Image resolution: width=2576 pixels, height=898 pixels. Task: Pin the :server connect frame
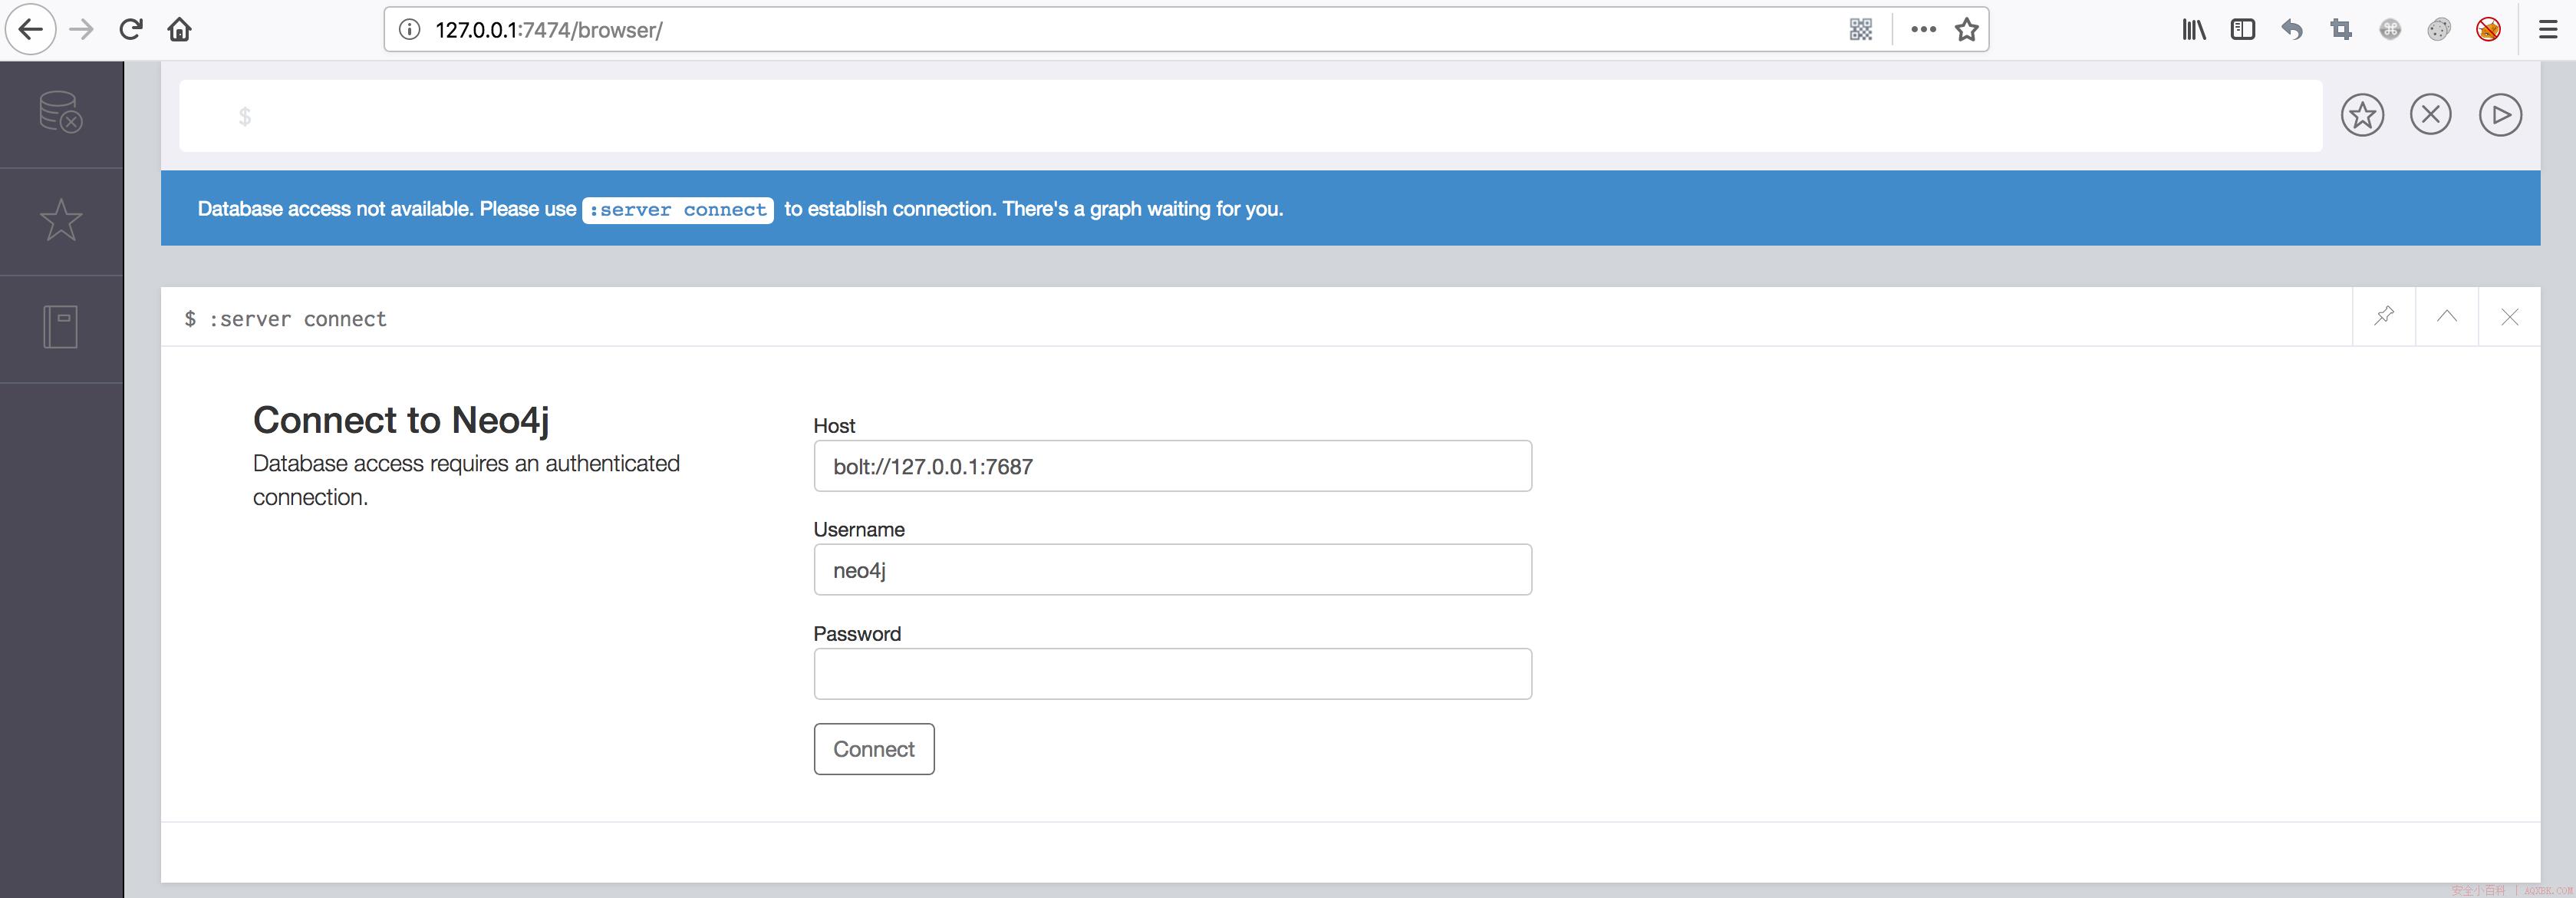click(2384, 317)
